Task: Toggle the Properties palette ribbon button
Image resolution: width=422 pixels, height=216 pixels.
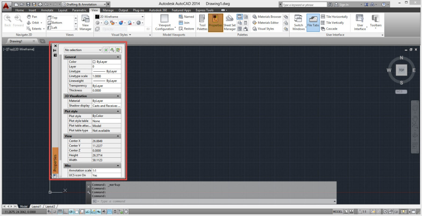Action: point(215,23)
